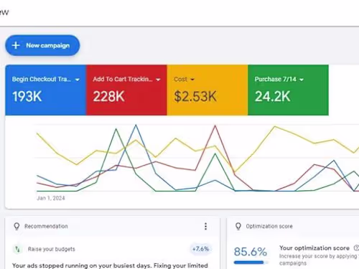Click the Raise your budgets arrows icon
The width and height of the screenshot is (359, 269).
point(17,249)
